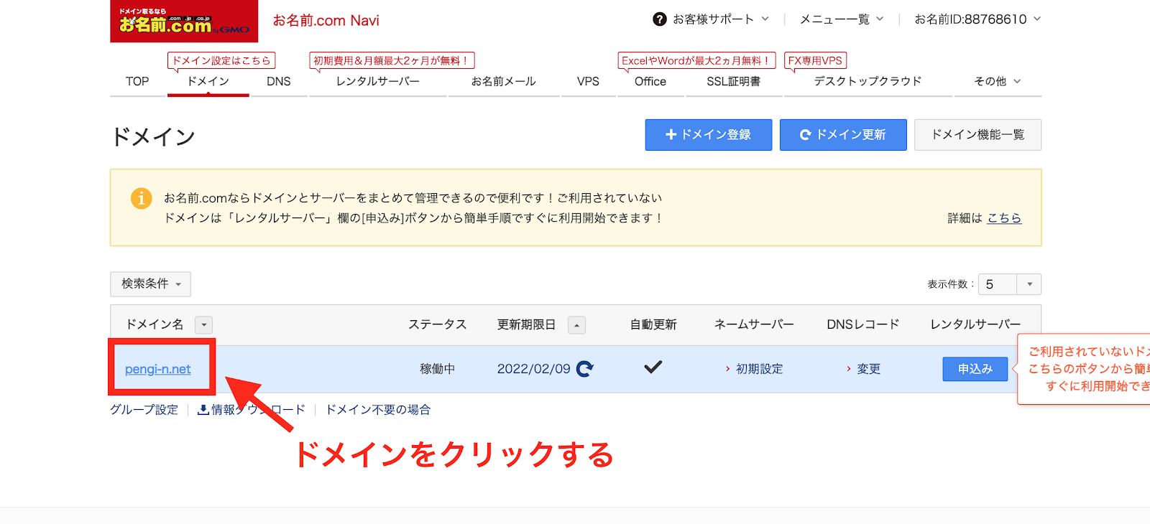Click the 初期設定 nameserver link
The height and width of the screenshot is (524, 1150).
759,369
